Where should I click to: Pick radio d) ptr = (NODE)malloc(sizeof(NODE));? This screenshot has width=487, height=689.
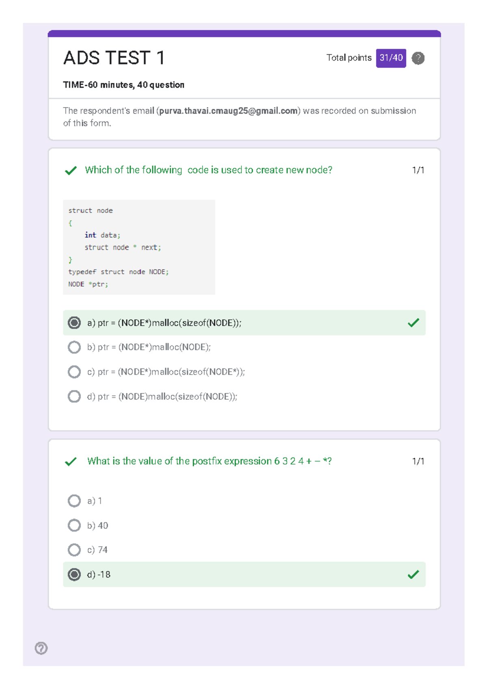click(x=74, y=396)
